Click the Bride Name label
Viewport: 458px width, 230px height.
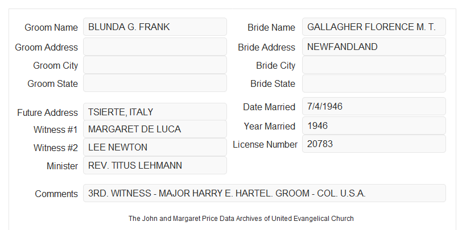click(x=271, y=27)
